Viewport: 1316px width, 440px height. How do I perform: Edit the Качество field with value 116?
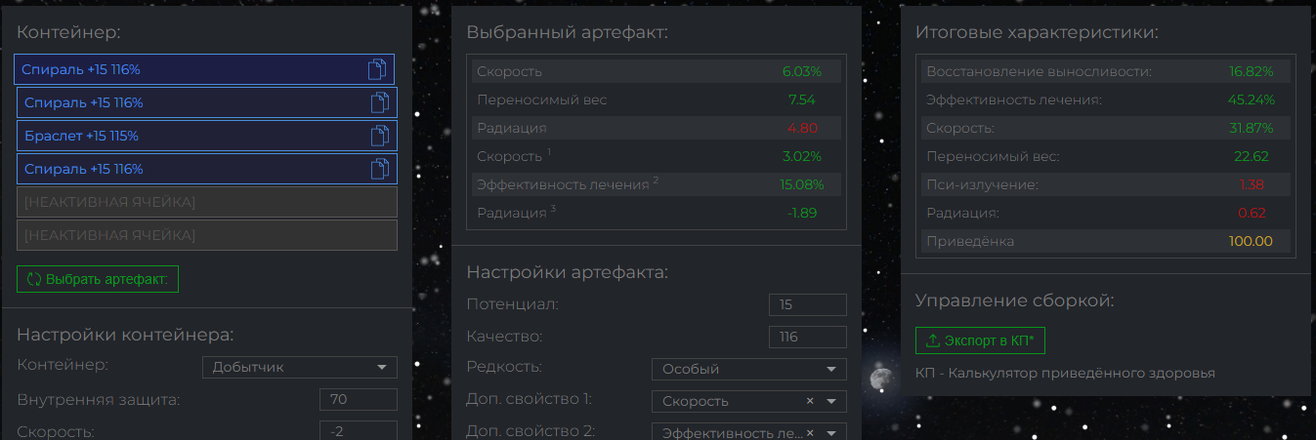[808, 338]
